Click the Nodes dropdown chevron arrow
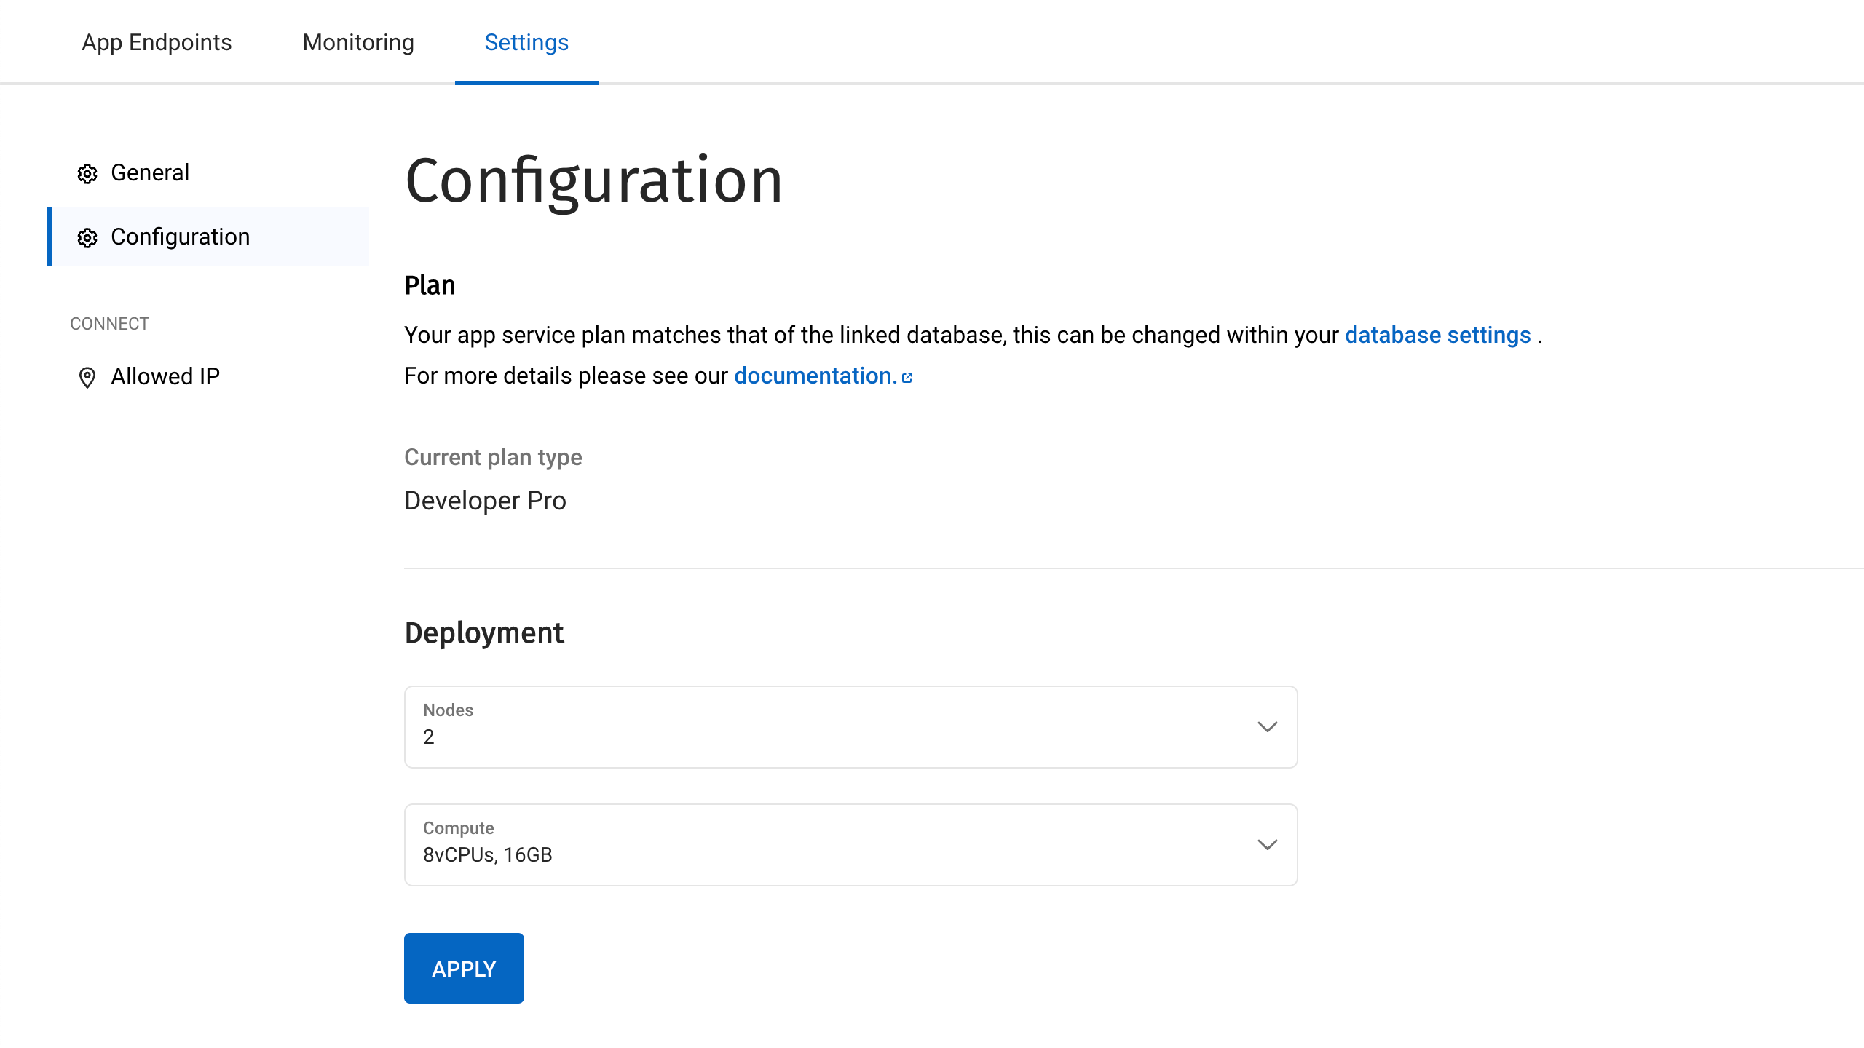Image resolution: width=1864 pixels, height=1048 pixels. tap(1267, 726)
